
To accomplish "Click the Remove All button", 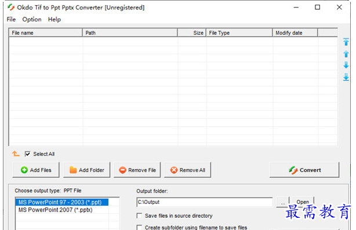I will (187, 170).
